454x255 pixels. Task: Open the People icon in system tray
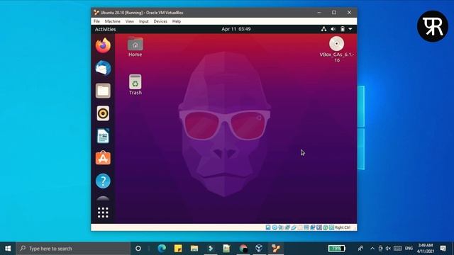pyautogui.click(x=360, y=249)
